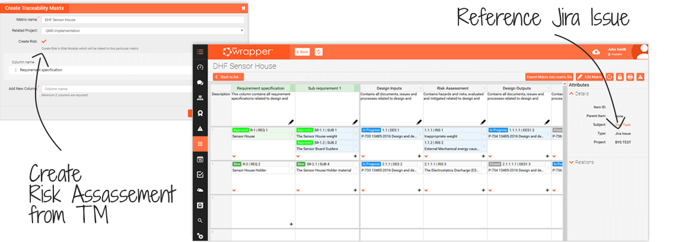Select the Design Inputs column header
Viewport: 676px width, 242px height.
(x=391, y=88)
